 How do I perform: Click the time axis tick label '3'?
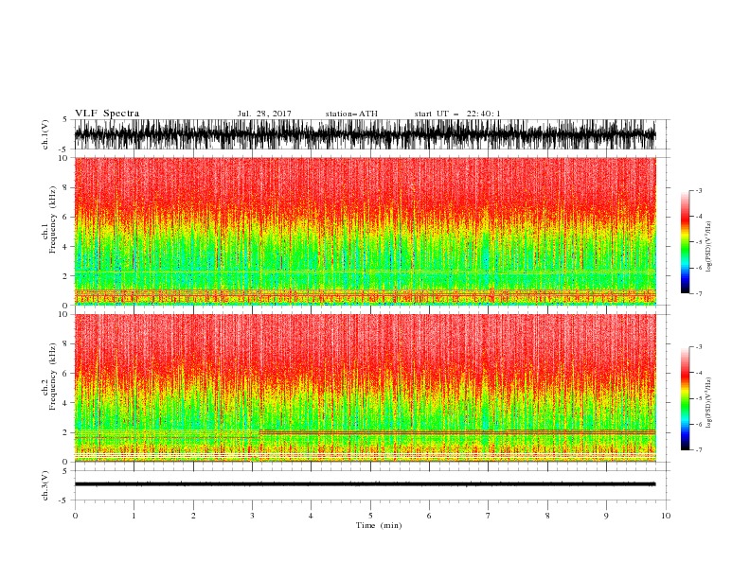coord(252,516)
